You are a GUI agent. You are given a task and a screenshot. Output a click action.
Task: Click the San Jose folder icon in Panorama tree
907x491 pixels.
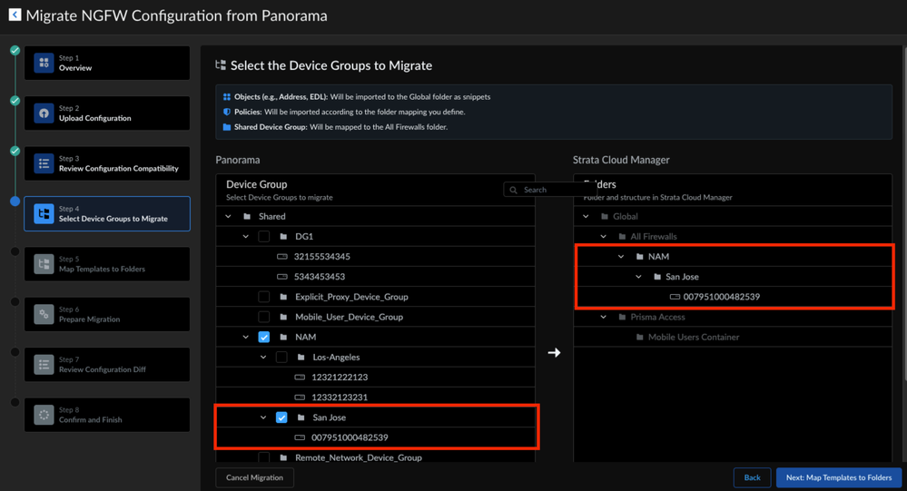point(301,417)
